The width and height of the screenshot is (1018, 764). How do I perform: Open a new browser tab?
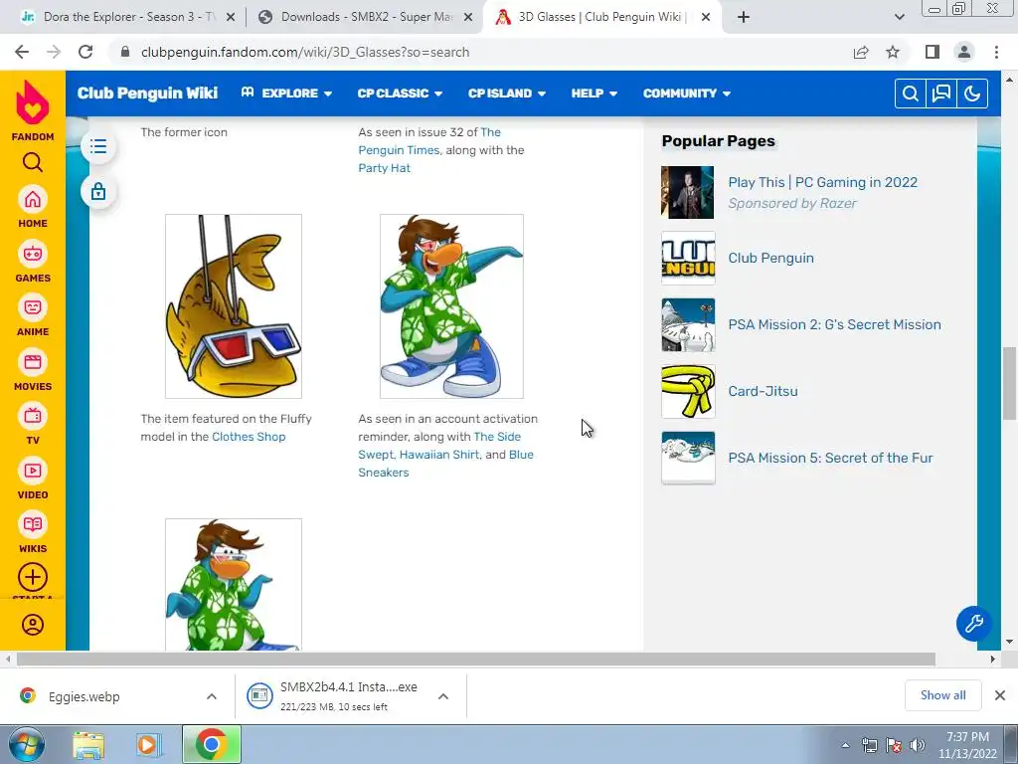pos(744,17)
